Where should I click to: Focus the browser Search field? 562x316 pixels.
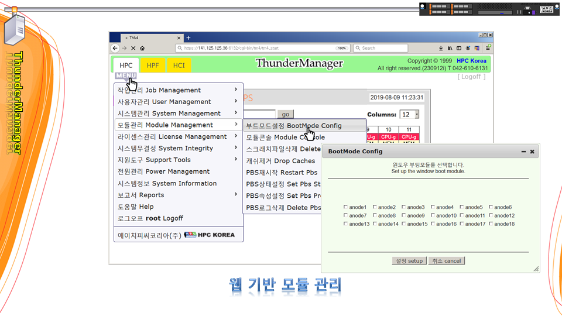point(381,48)
